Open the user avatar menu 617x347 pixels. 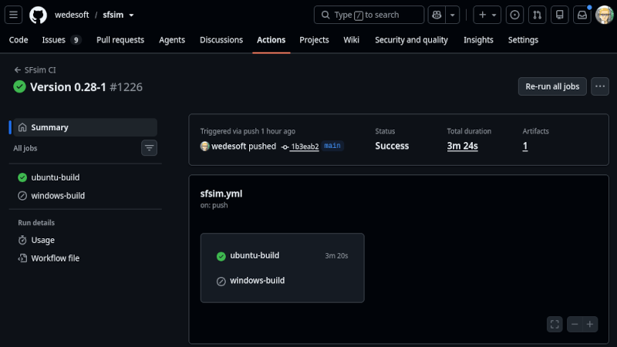[605, 15]
